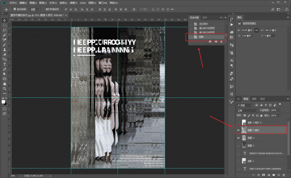The height and width of the screenshot is (178, 291).
Task: Delete current state in History panel
Action: point(221,41)
